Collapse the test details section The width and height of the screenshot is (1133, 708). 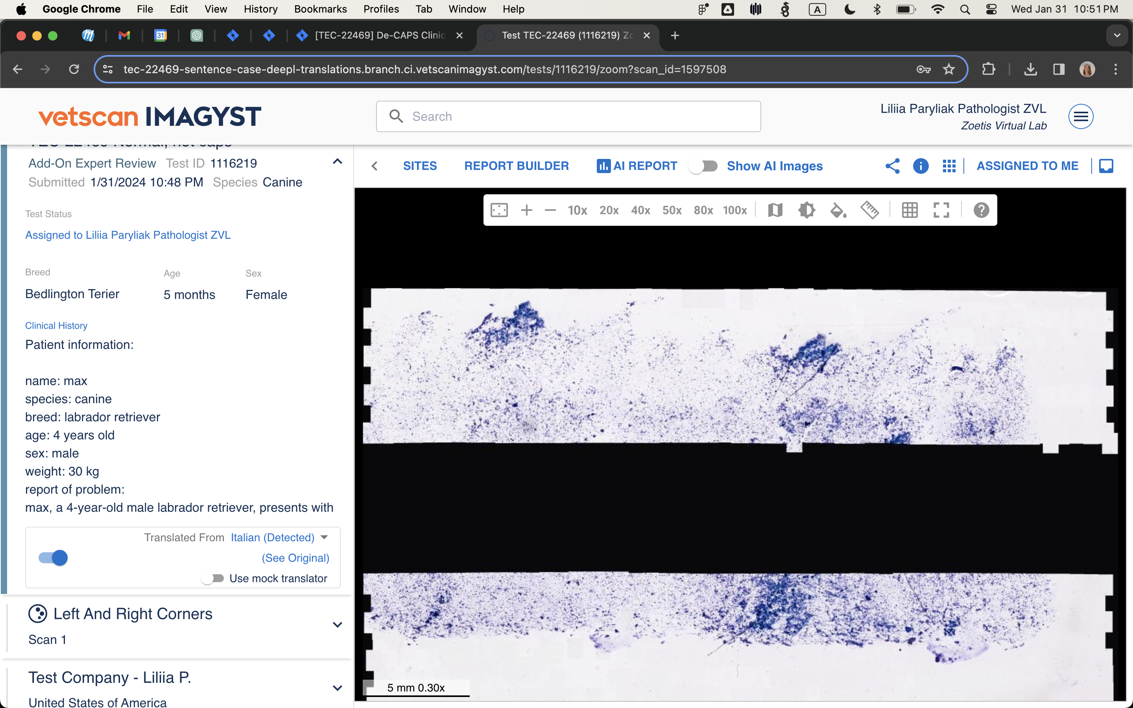pyautogui.click(x=338, y=162)
